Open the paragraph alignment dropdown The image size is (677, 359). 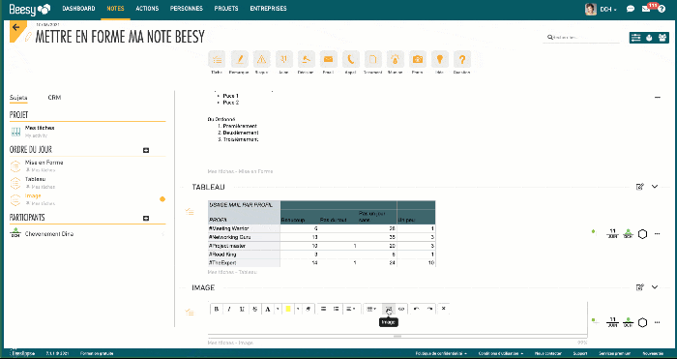tap(351, 309)
